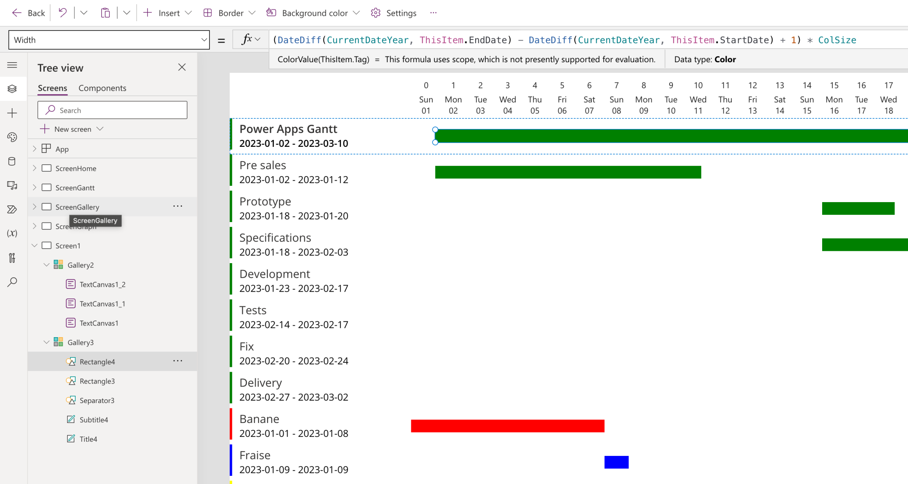The width and height of the screenshot is (908, 484).
Task: Open the Variables (x) icon in sidebar
Action: coord(12,233)
